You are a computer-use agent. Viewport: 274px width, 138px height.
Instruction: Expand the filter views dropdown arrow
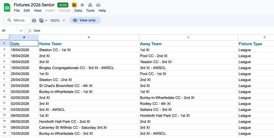pyautogui.click(x=46, y=20)
